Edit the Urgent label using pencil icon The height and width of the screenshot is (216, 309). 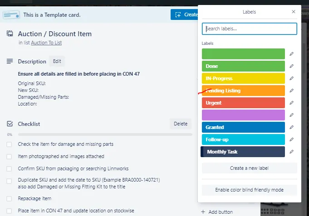(x=291, y=103)
